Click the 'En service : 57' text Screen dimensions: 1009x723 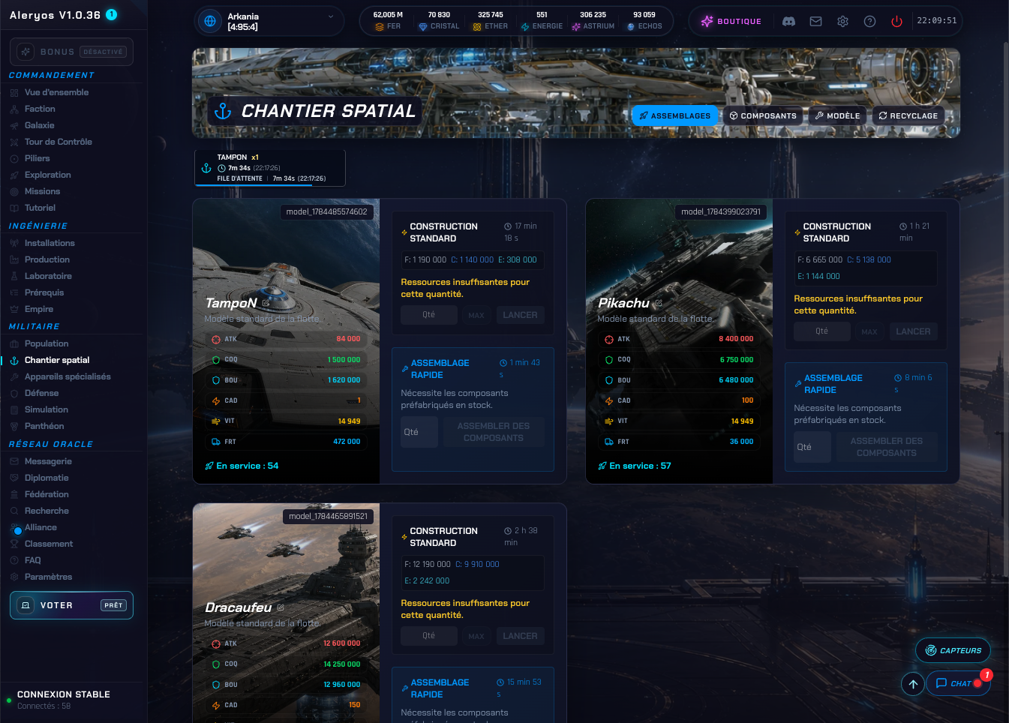tap(640, 466)
